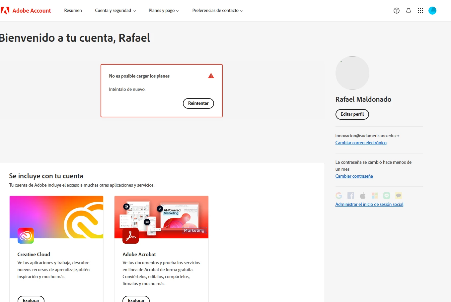
Task: Open Cambiar correo electrónico link
Action: (x=361, y=143)
